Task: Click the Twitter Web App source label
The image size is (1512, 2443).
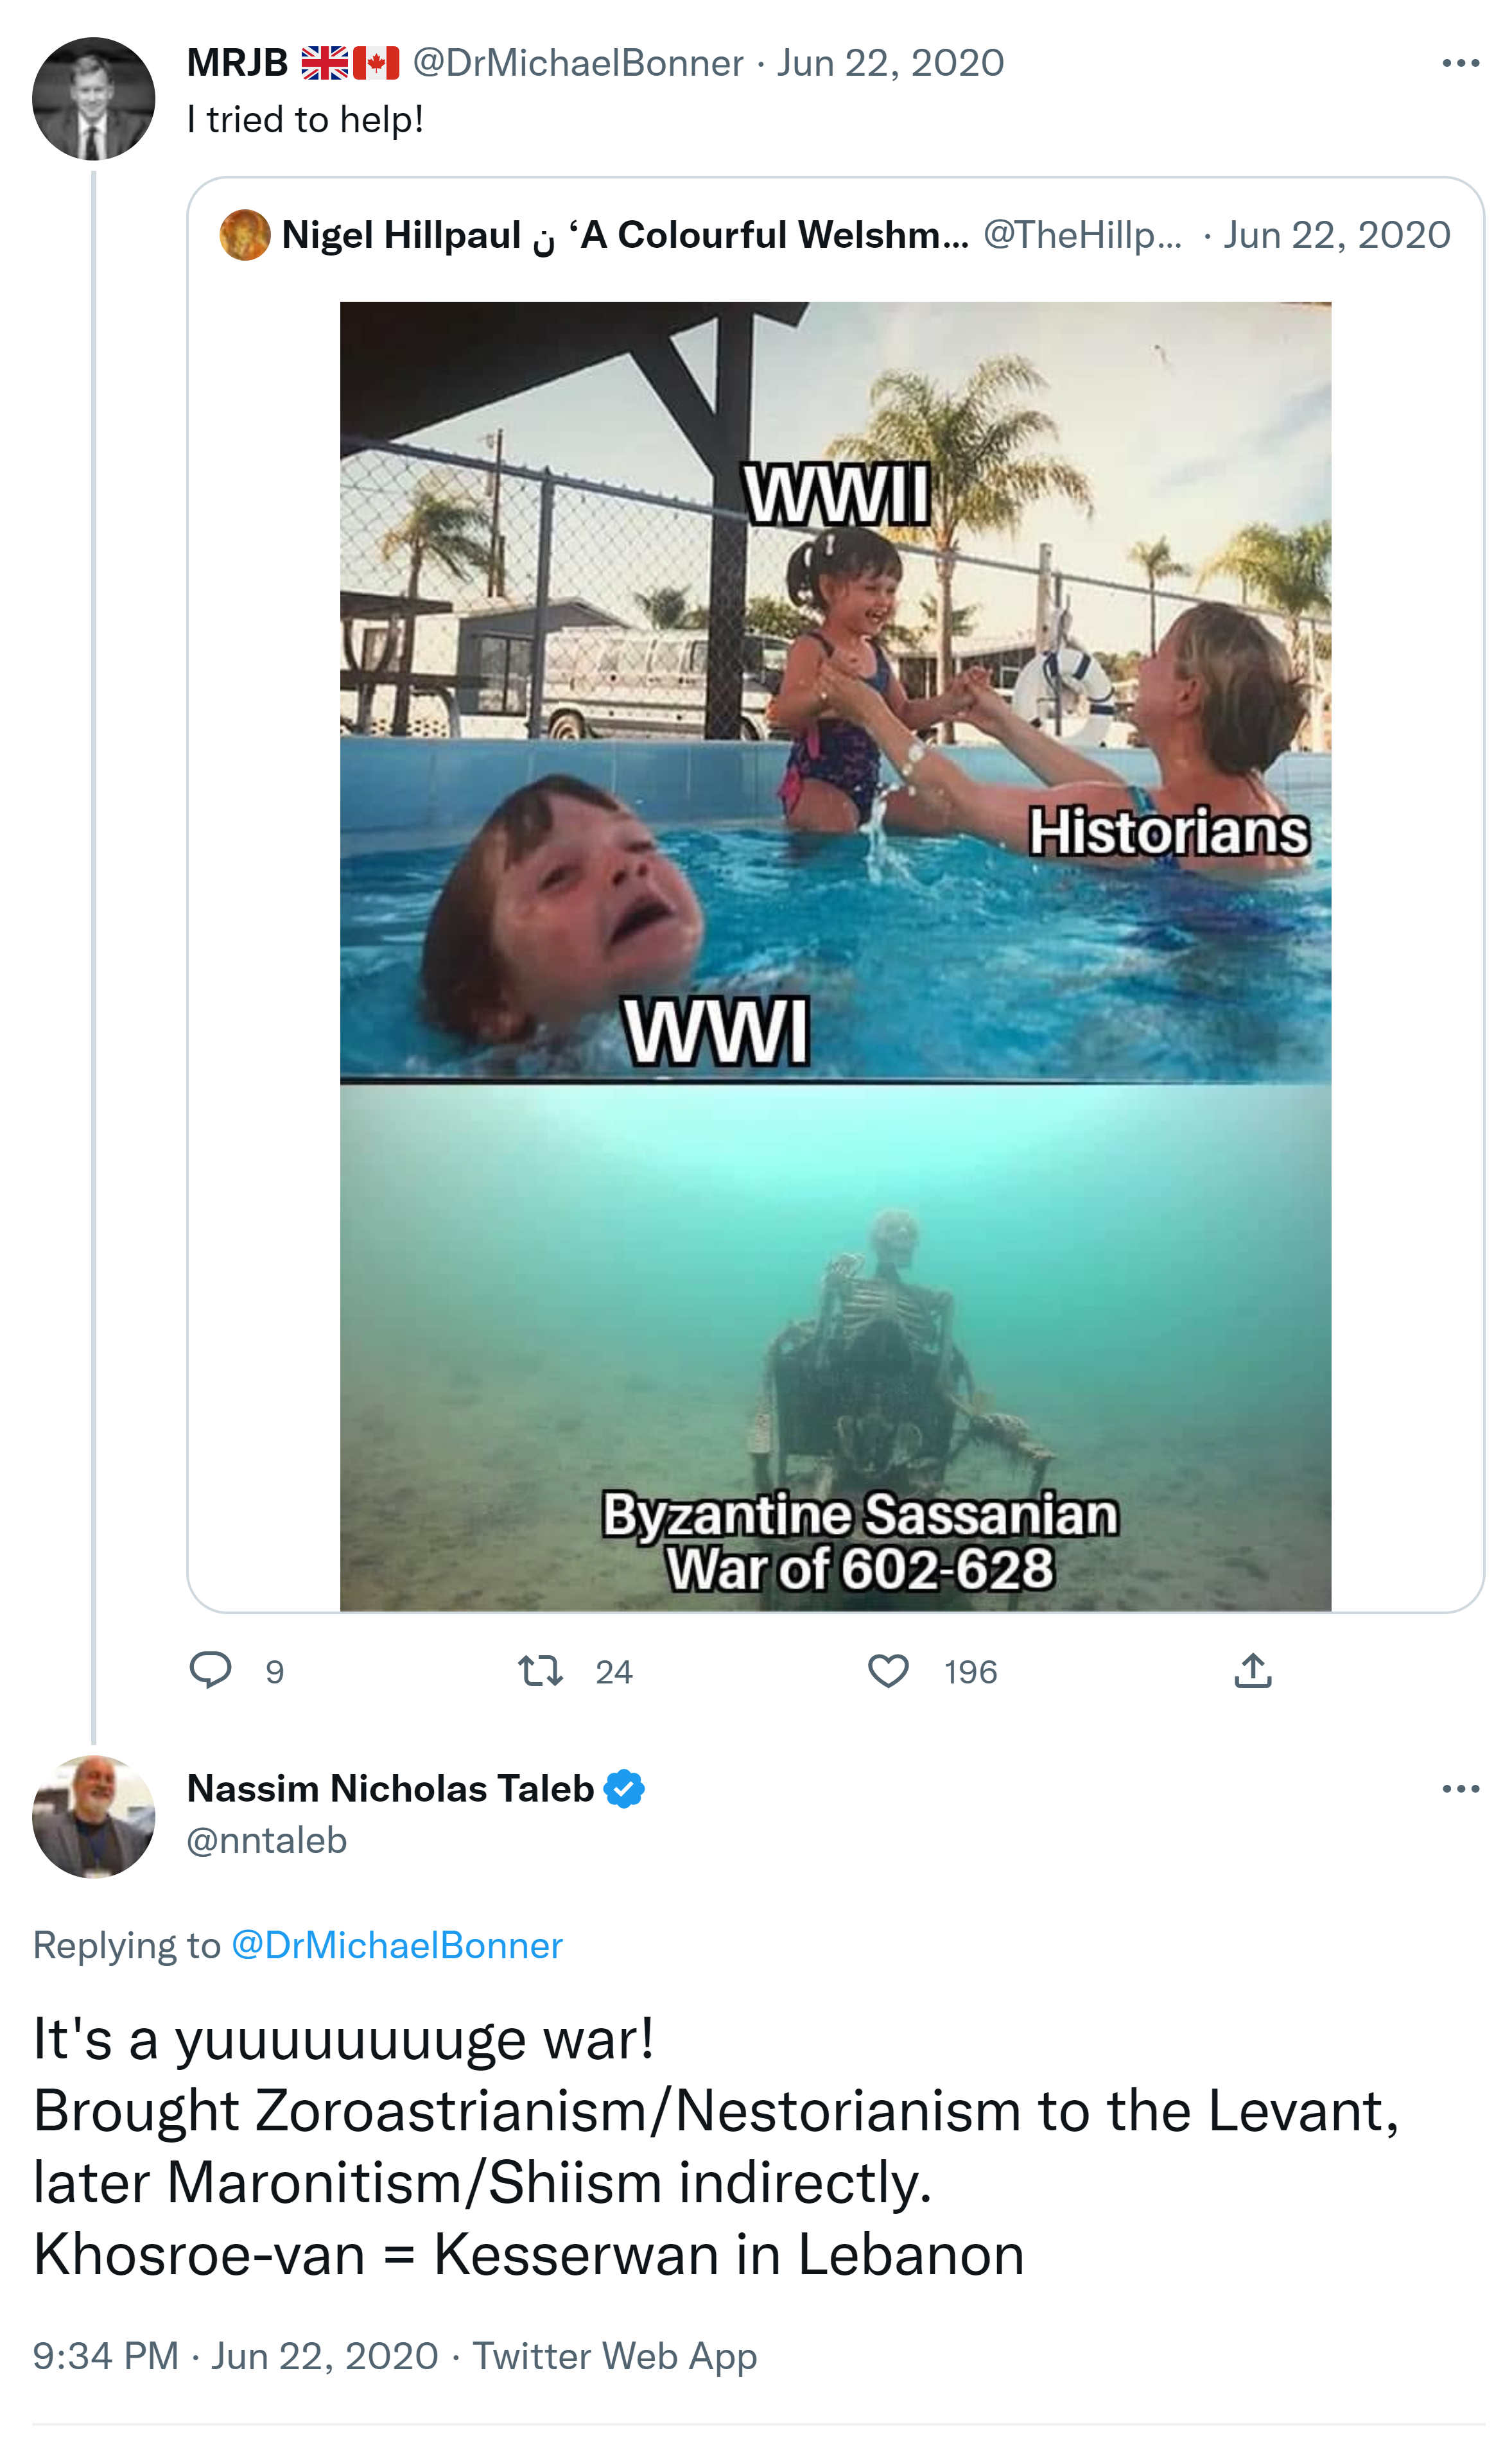Action: click(614, 2355)
